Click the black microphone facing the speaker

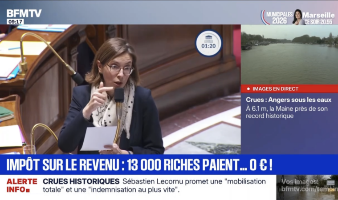coord(119,95)
